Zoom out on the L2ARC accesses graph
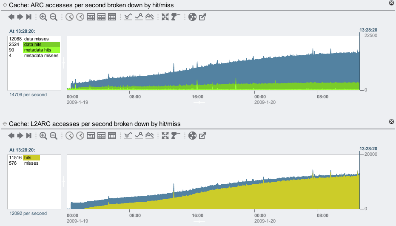This screenshot has height=226, width=396. [x=54, y=136]
